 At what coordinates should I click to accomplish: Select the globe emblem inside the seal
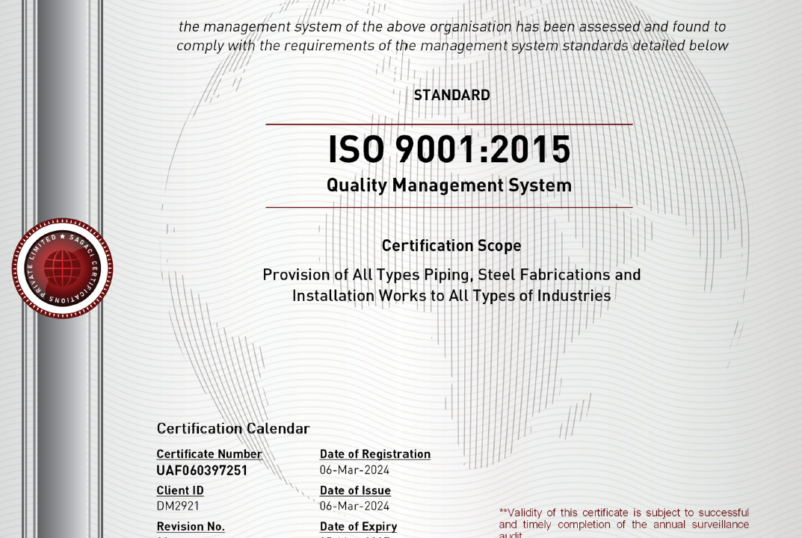[62, 269]
